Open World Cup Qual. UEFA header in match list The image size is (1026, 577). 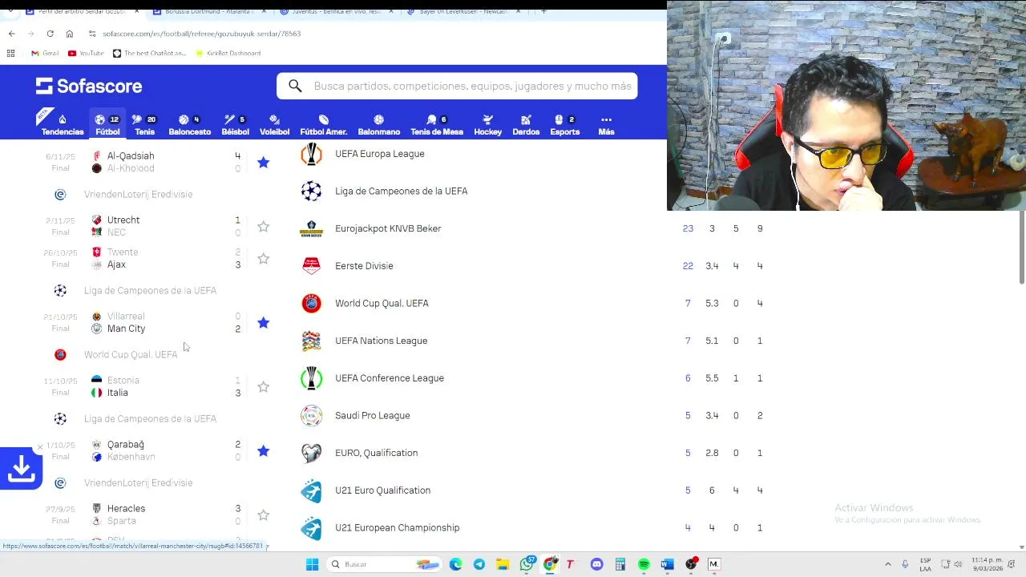point(131,354)
